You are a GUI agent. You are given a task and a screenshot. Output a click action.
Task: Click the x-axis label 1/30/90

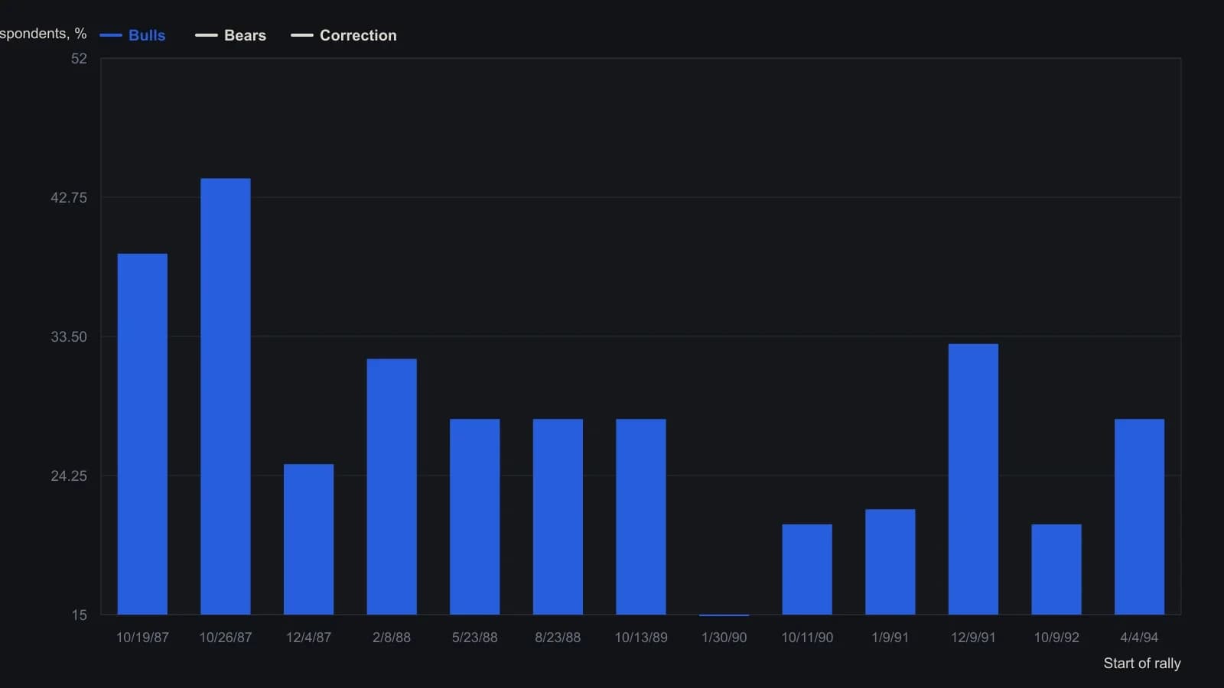pos(724,638)
